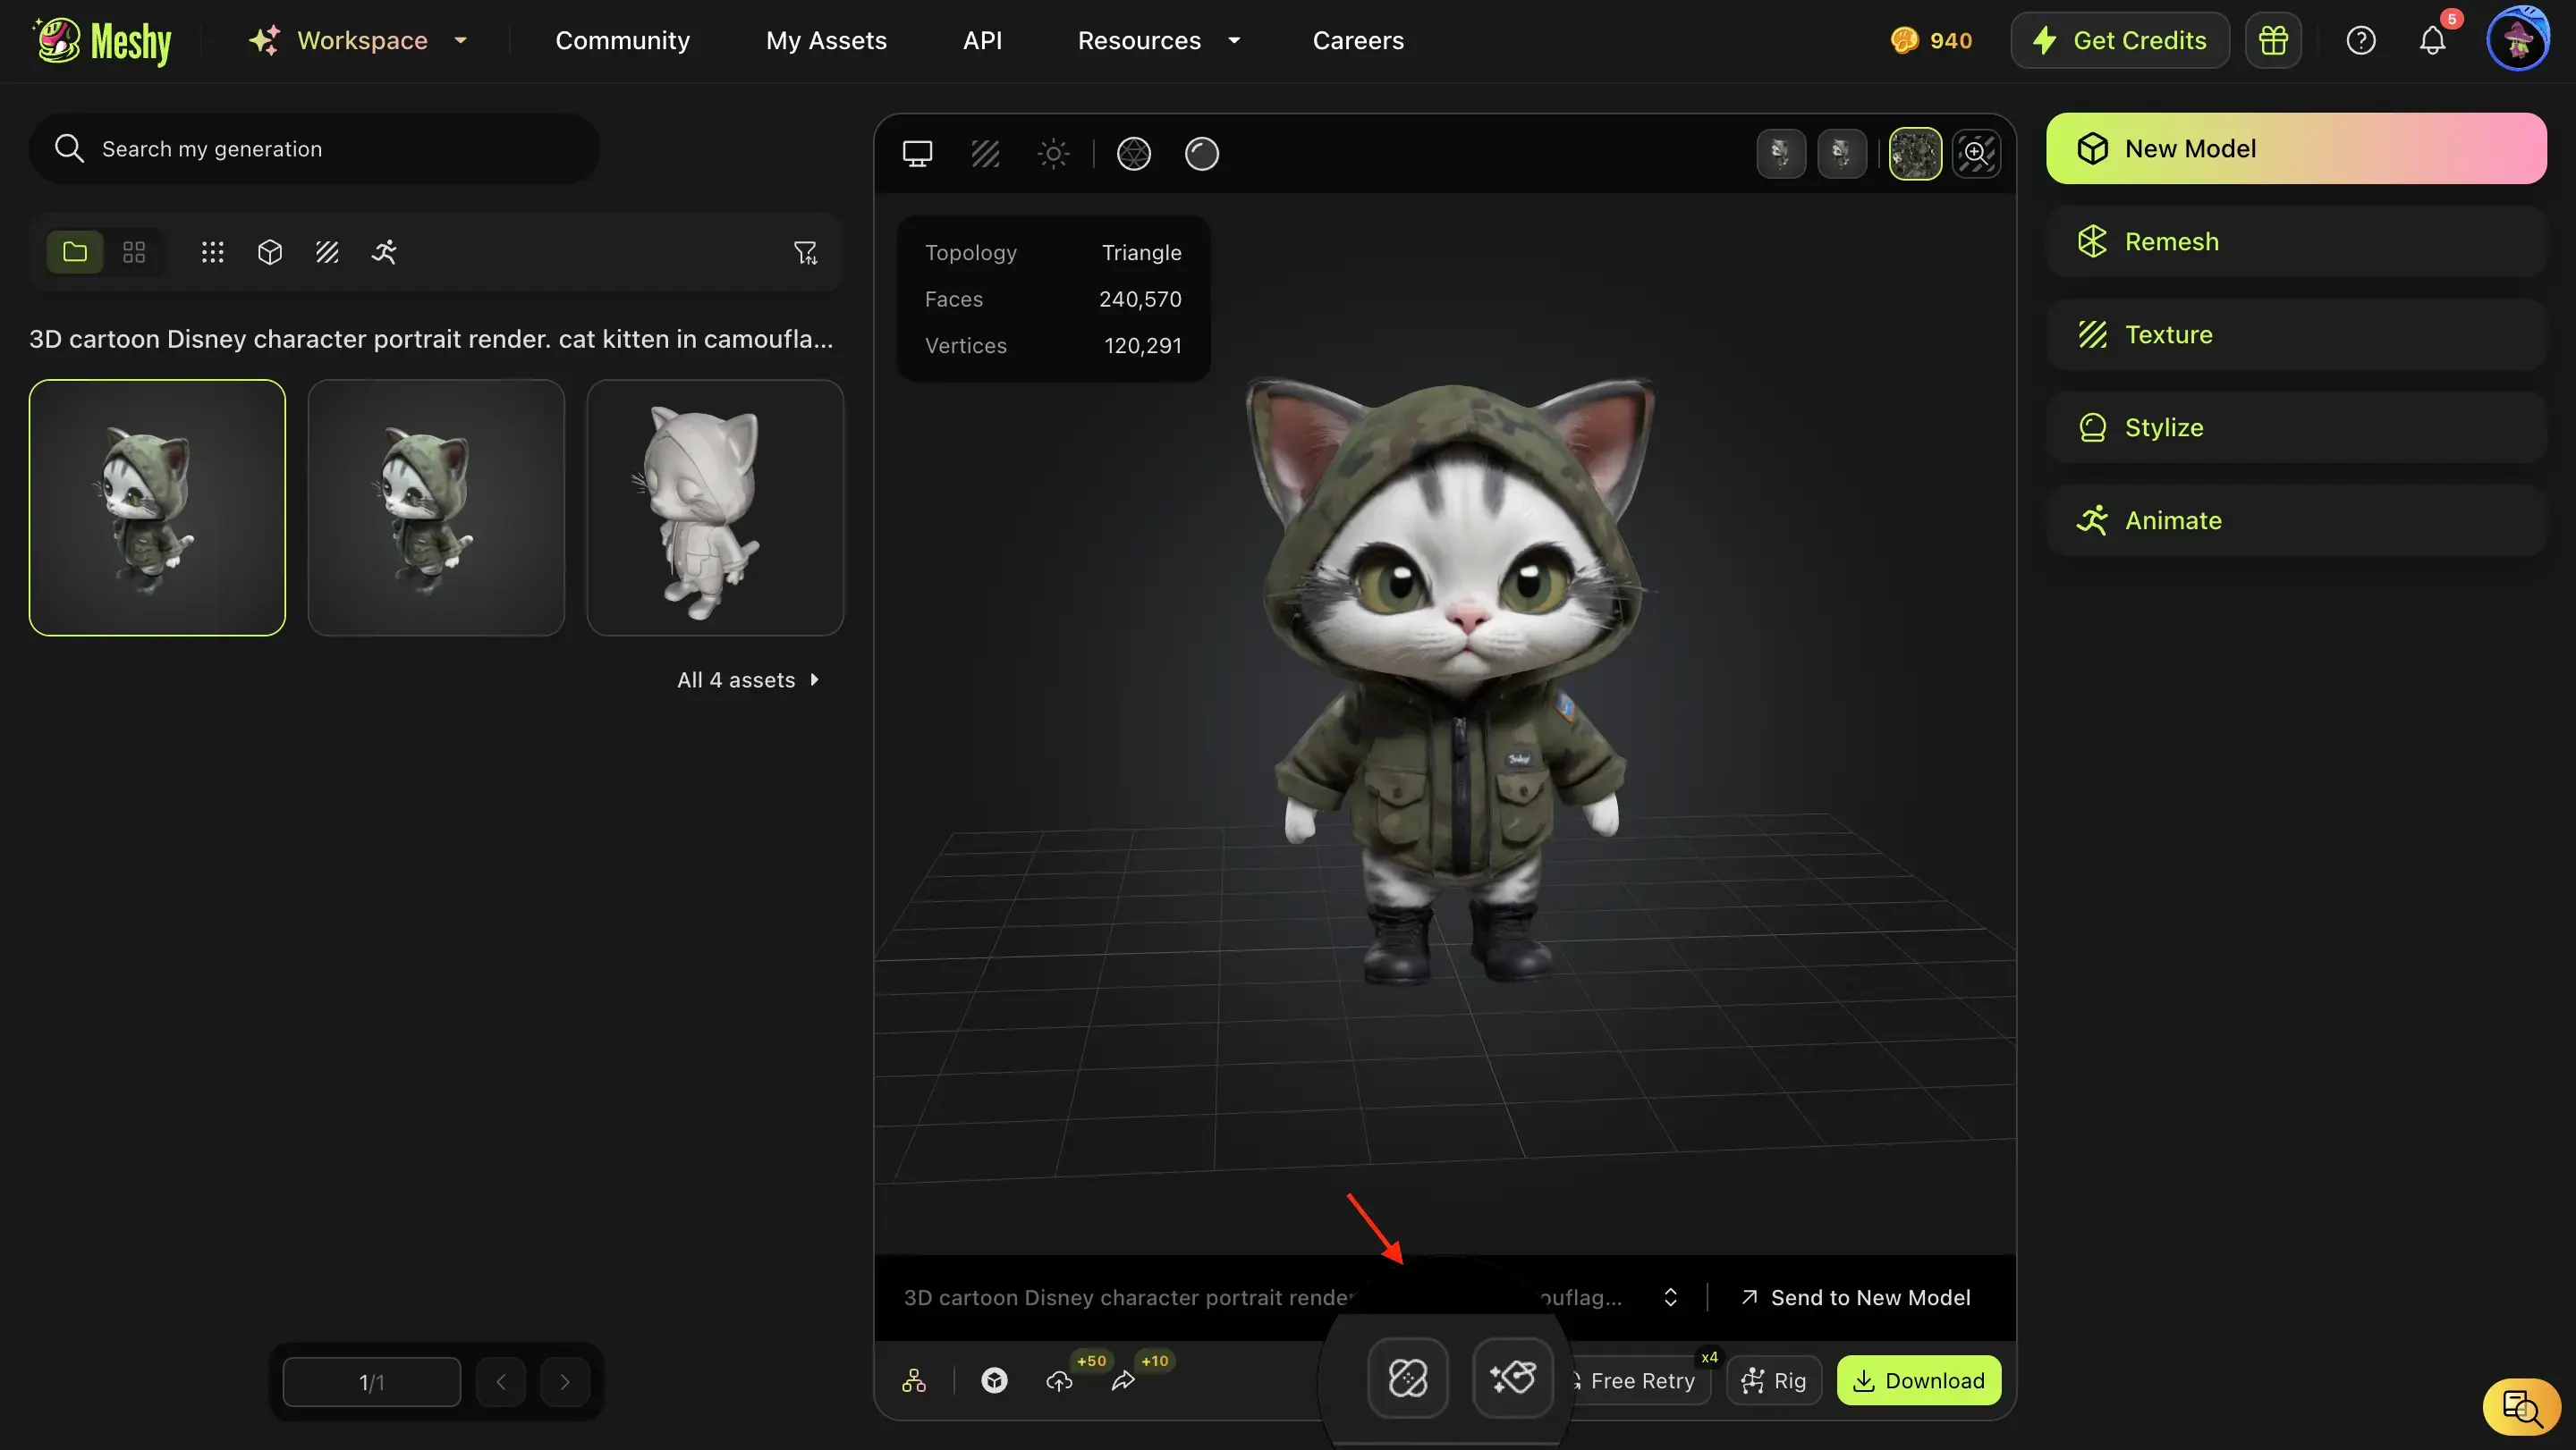
Task: Click the publish cloud icon with +50
Action: pos(1059,1381)
